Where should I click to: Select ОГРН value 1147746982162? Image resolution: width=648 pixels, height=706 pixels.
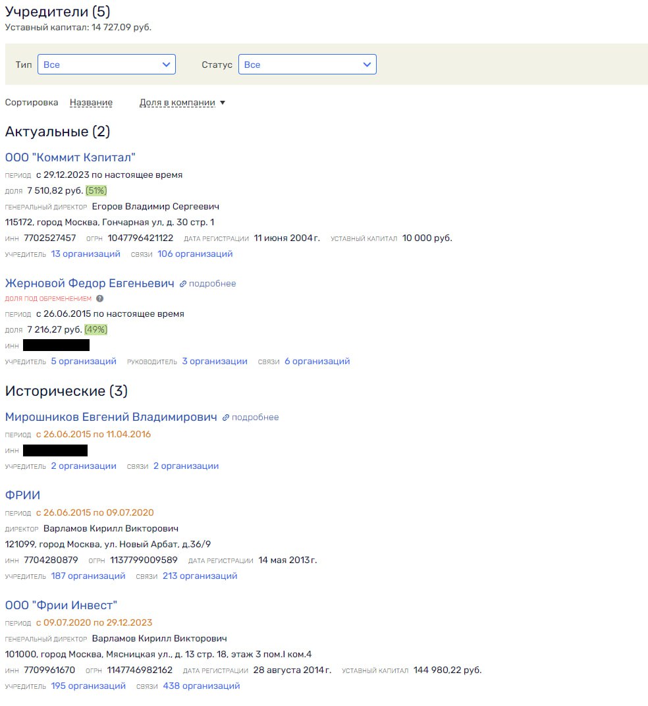pos(140,670)
